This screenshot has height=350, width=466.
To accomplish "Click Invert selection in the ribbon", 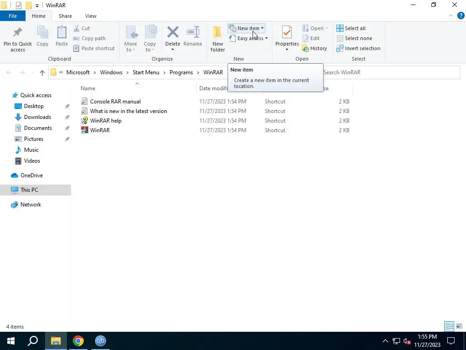I will pos(359,48).
